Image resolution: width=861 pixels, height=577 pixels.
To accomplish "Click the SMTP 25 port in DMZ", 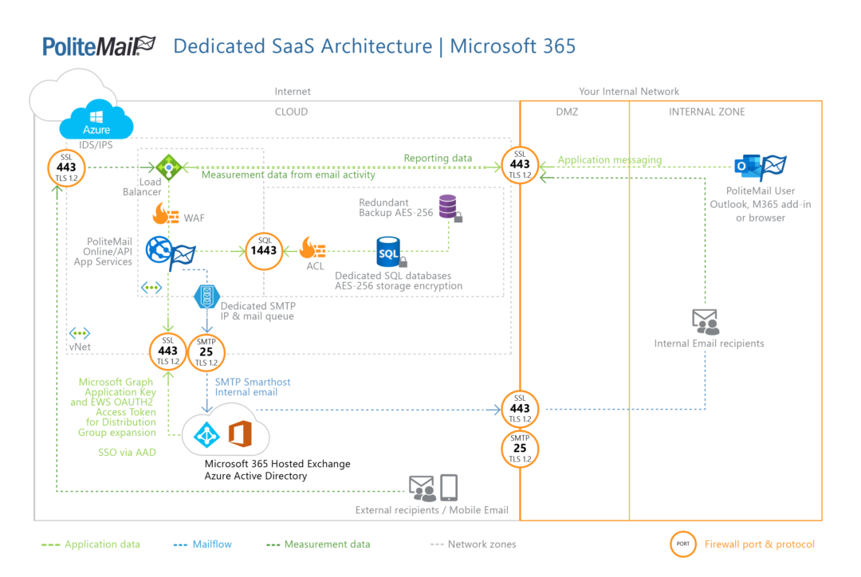I will [x=520, y=449].
